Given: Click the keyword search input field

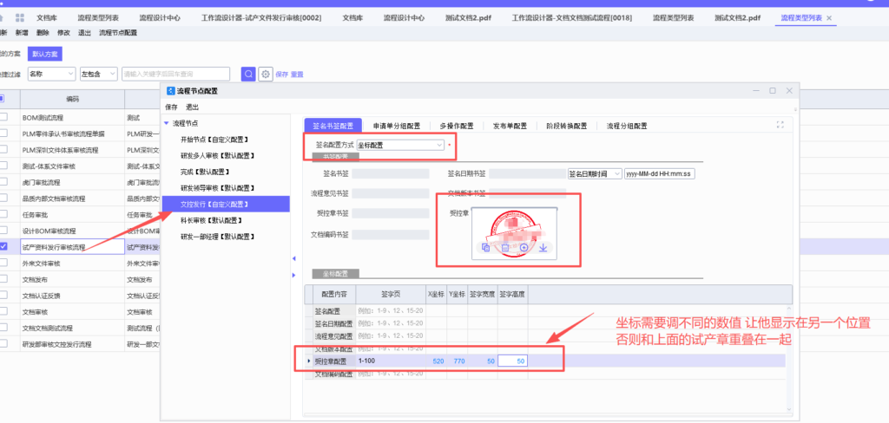Looking at the screenshot, I should (175, 74).
